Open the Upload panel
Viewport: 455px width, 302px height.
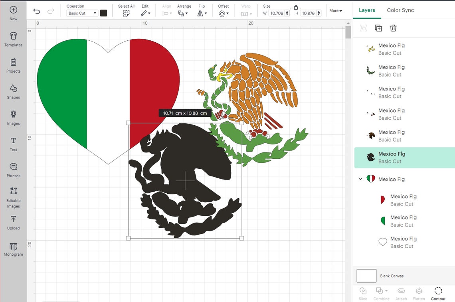13,222
